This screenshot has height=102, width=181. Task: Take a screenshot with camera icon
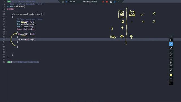(111, 2)
